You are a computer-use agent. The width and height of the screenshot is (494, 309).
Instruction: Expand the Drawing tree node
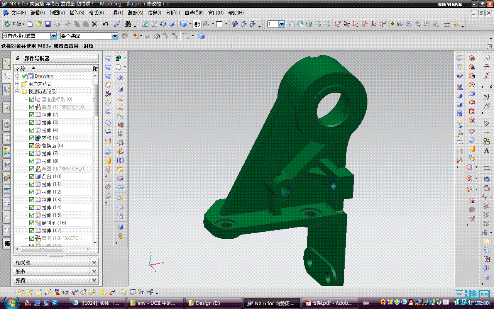click(17, 76)
